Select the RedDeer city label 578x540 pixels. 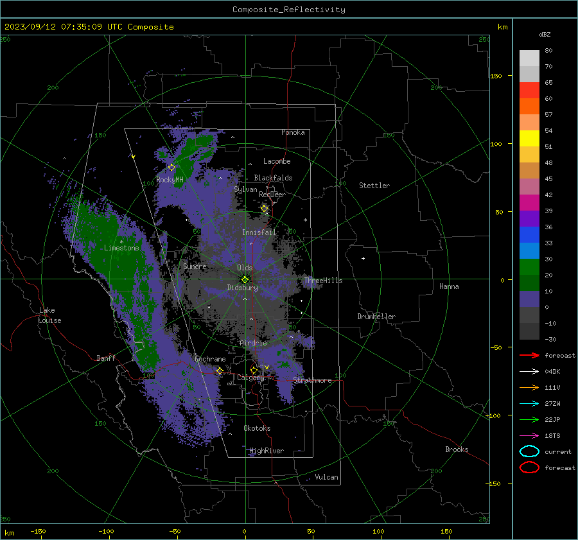(272, 195)
